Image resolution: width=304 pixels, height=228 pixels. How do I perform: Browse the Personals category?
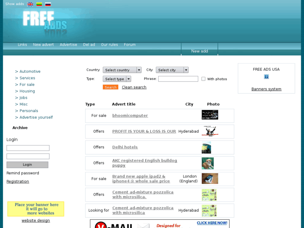[x=29, y=111]
